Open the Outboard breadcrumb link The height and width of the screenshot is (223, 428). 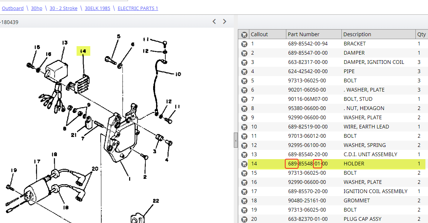point(13,8)
